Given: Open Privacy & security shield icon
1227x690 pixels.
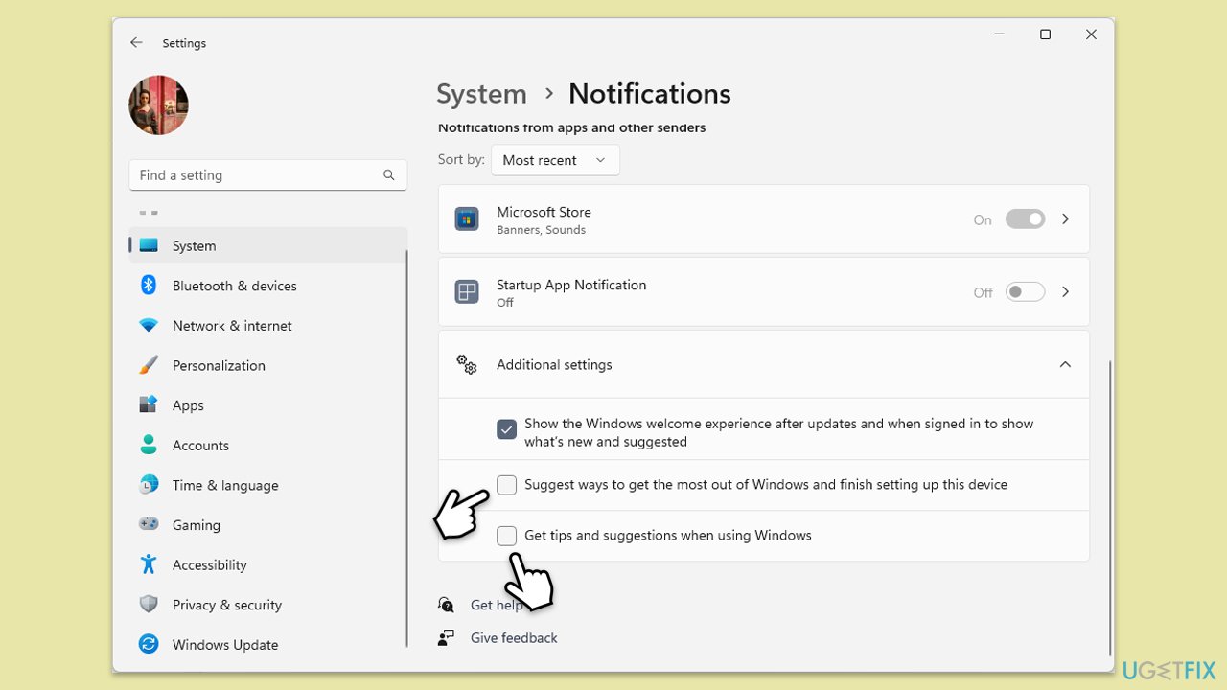Looking at the screenshot, I should click(149, 605).
